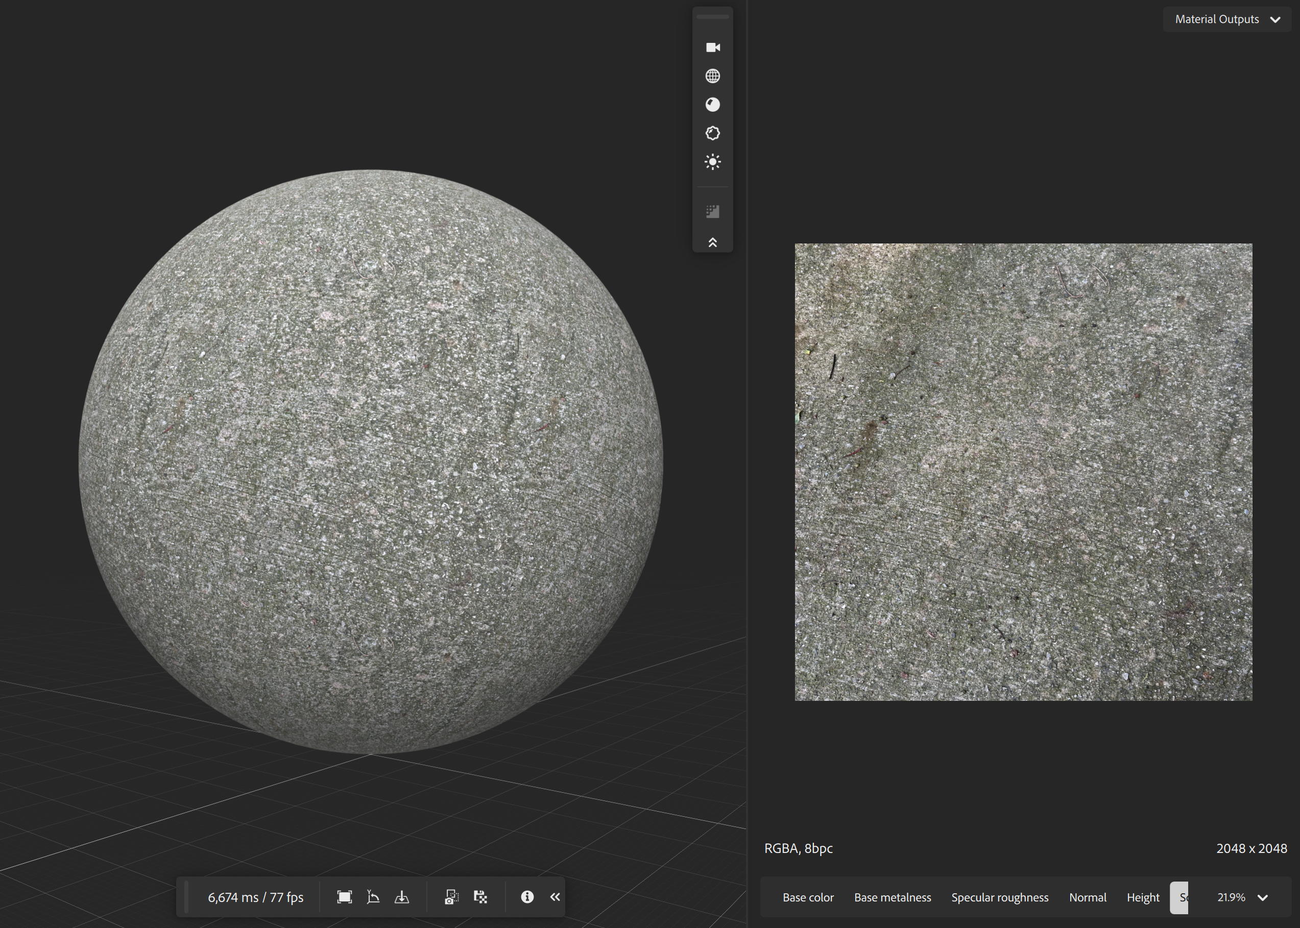
Task: Select the material sphere shading icon
Action: (x=713, y=105)
